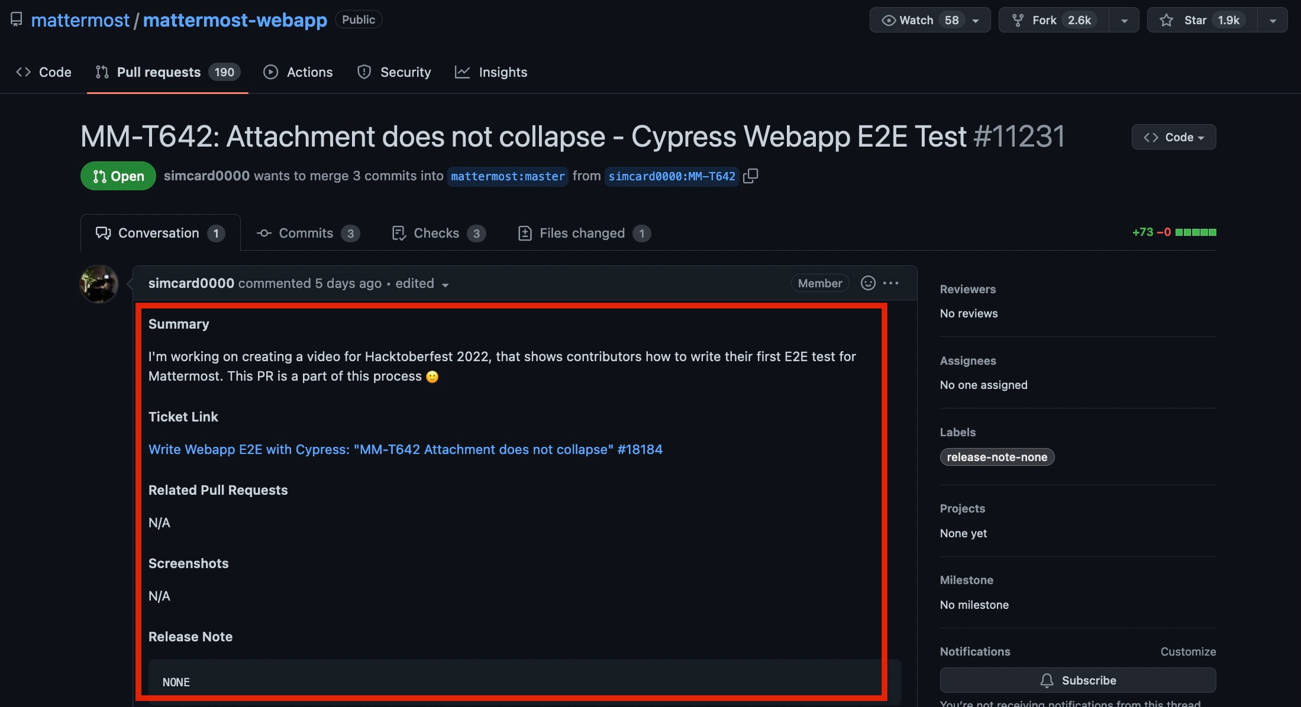This screenshot has width=1301, height=707.
Task: Click simcard0000's avatar picture
Action: [99, 284]
